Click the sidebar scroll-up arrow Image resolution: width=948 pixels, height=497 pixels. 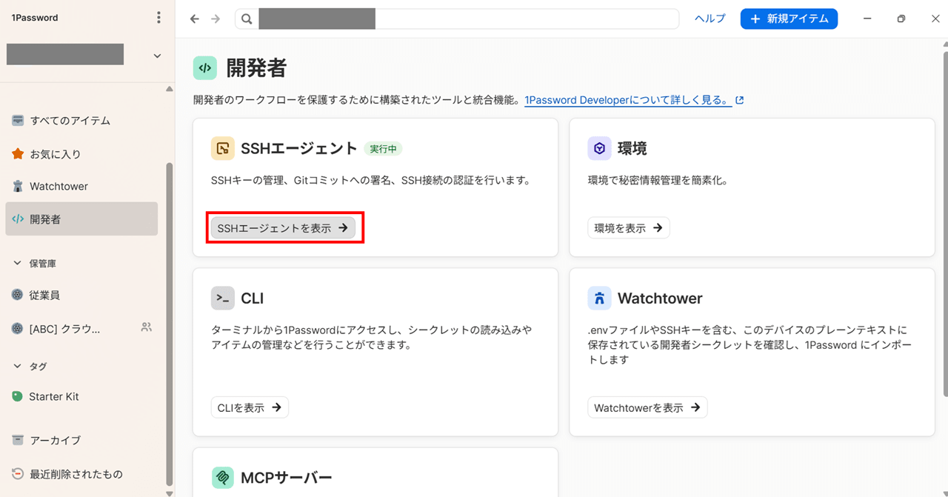point(170,89)
